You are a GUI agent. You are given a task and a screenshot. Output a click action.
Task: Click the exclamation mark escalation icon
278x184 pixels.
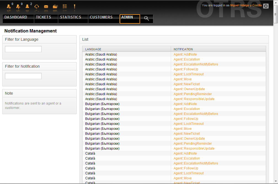pos(74,6)
